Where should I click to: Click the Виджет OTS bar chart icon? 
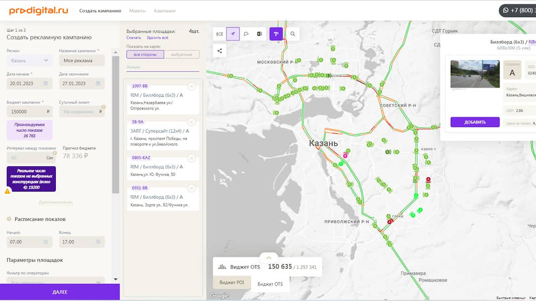coord(222,267)
